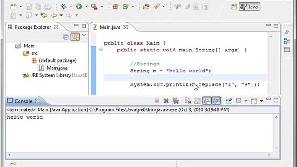Click the New Java Class icon
The height and width of the screenshot is (167, 297).
[125, 6]
